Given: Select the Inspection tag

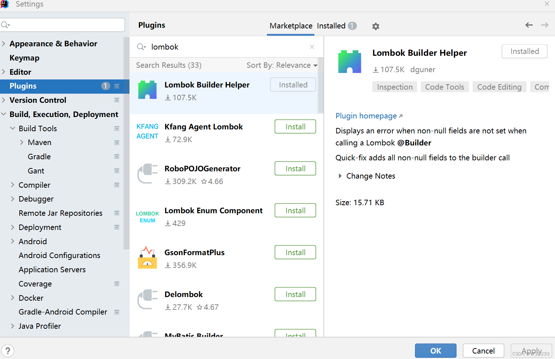Looking at the screenshot, I should pos(395,87).
